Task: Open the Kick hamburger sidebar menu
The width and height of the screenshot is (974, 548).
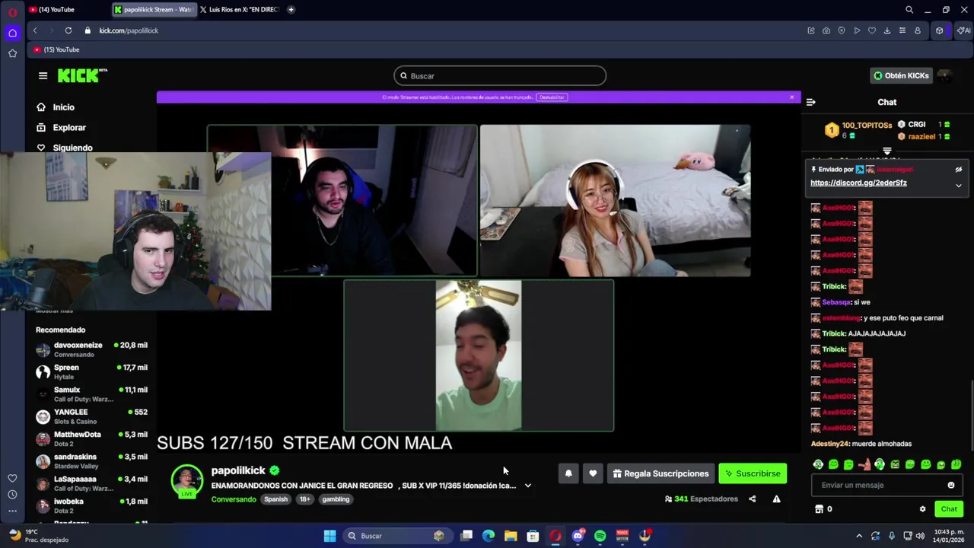Action: pyautogui.click(x=43, y=75)
